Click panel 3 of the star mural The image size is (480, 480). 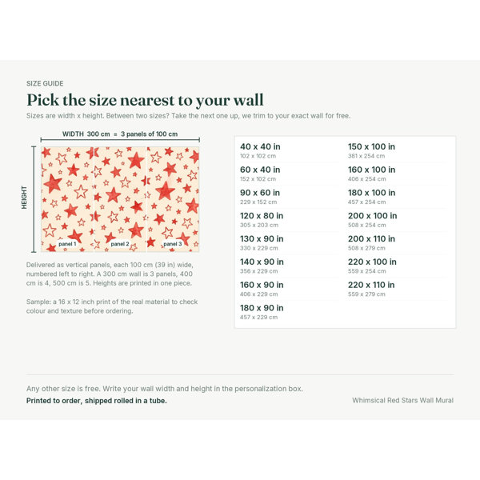[174, 199]
